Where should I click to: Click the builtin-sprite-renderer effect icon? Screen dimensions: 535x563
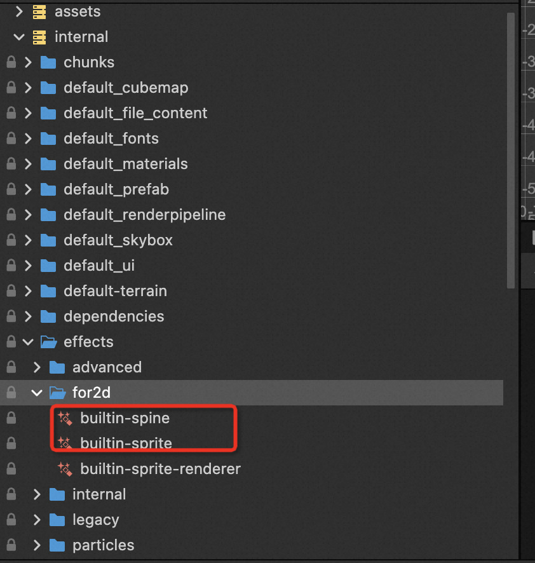64,469
